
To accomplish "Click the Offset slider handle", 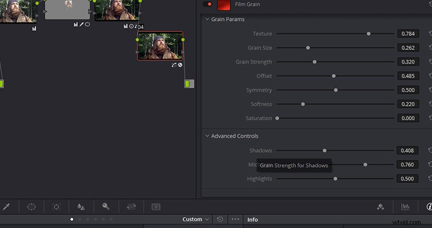I will tap(334, 76).
